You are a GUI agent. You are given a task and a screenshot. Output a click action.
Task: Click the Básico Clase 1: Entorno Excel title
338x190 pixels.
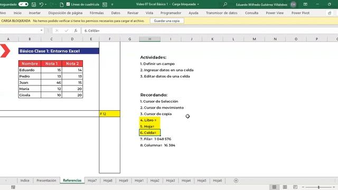[x=59, y=51]
